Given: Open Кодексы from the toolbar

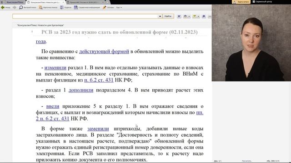Looking at the screenshot, I should [65, 8].
